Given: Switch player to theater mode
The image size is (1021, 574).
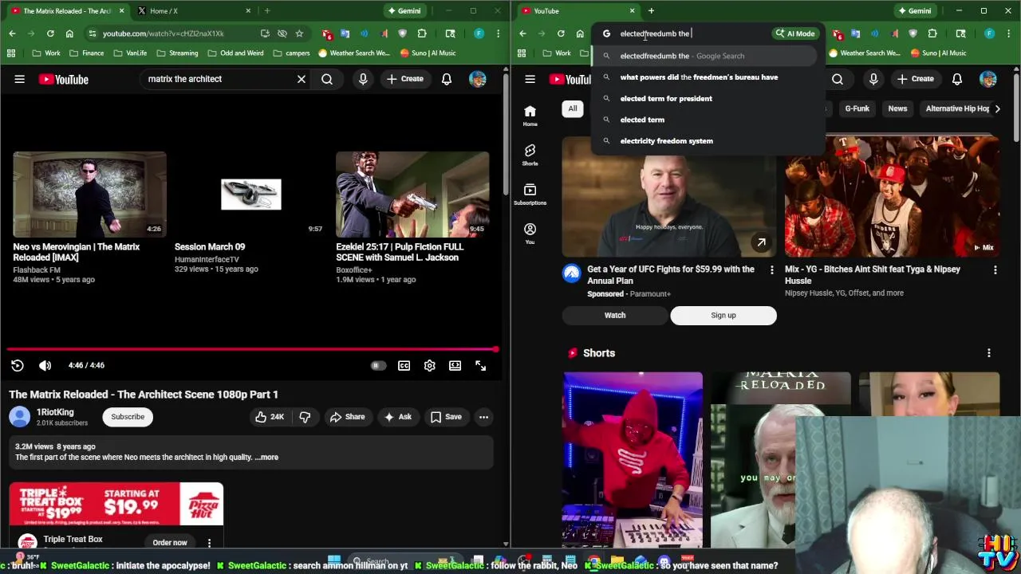Looking at the screenshot, I should (x=455, y=365).
